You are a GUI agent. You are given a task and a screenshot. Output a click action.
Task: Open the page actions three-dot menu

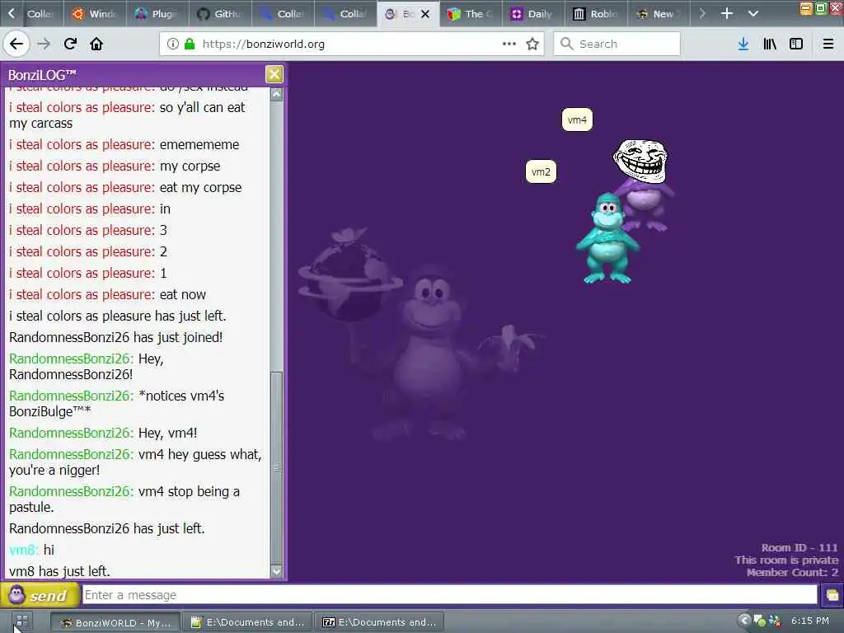click(509, 45)
